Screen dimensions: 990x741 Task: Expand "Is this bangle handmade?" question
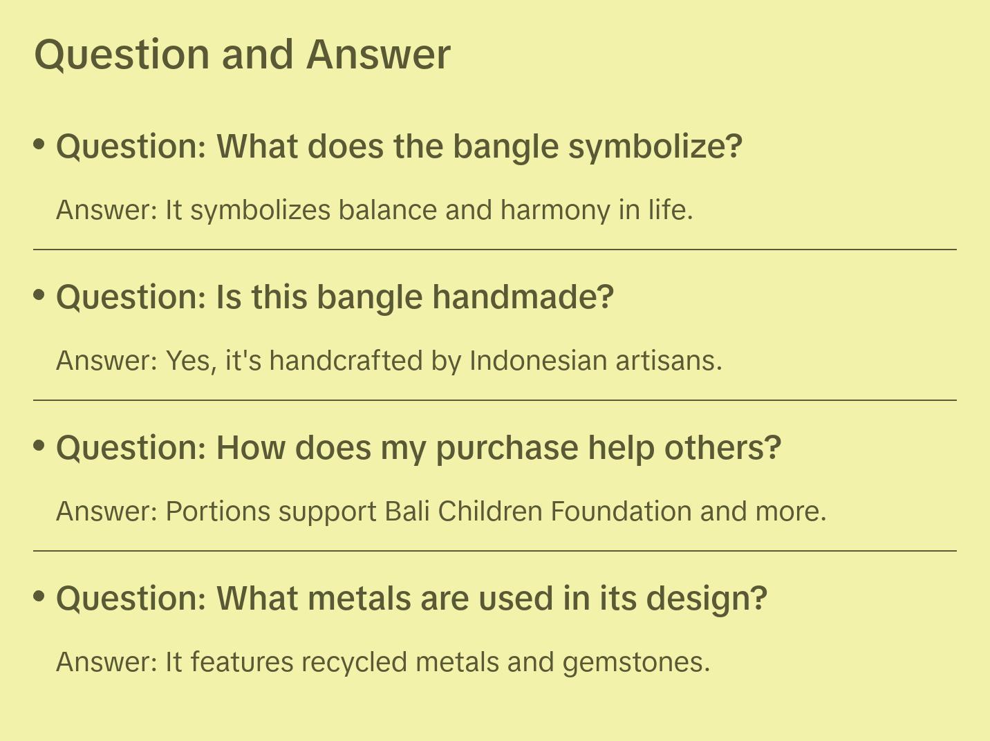pyautogui.click(x=335, y=297)
